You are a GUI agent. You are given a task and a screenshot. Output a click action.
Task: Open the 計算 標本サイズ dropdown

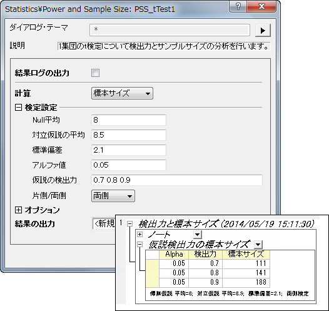point(122,93)
